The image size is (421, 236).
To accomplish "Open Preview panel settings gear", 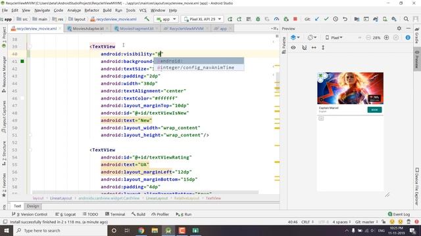I will [x=399, y=28].
